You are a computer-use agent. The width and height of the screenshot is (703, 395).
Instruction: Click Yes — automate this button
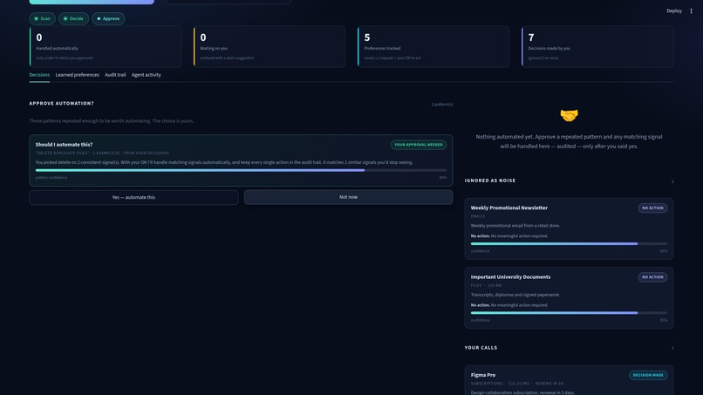pos(133,197)
